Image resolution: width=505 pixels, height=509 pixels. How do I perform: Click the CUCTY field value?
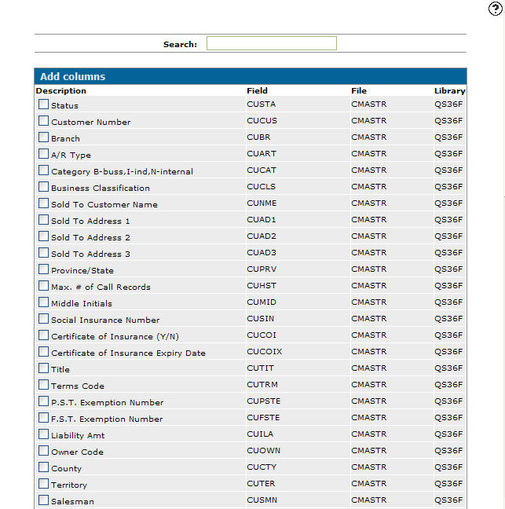click(262, 467)
